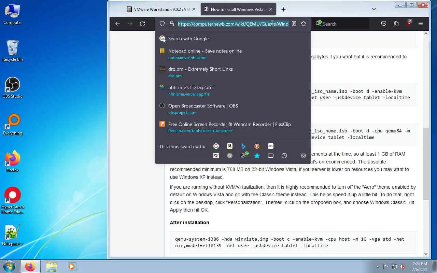Open the list all tabs chevron
Image resolution: width=437 pixels, height=273 pixels.
click(x=374, y=9)
